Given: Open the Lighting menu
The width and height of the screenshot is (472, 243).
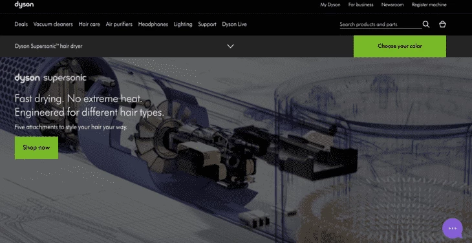Looking at the screenshot, I should [x=183, y=25].
